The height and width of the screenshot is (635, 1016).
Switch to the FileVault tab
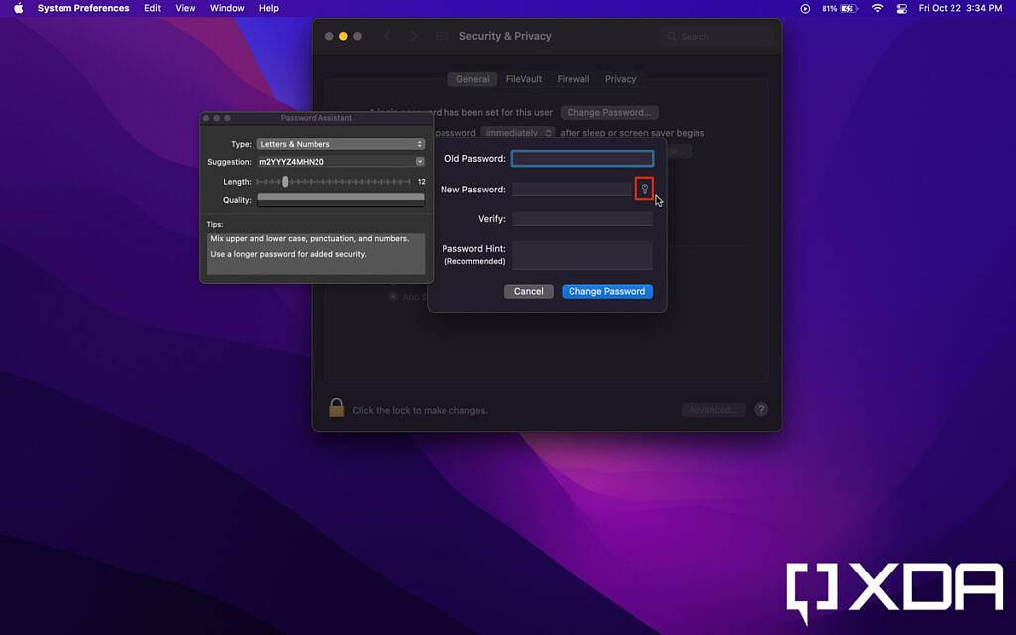coord(524,79)
